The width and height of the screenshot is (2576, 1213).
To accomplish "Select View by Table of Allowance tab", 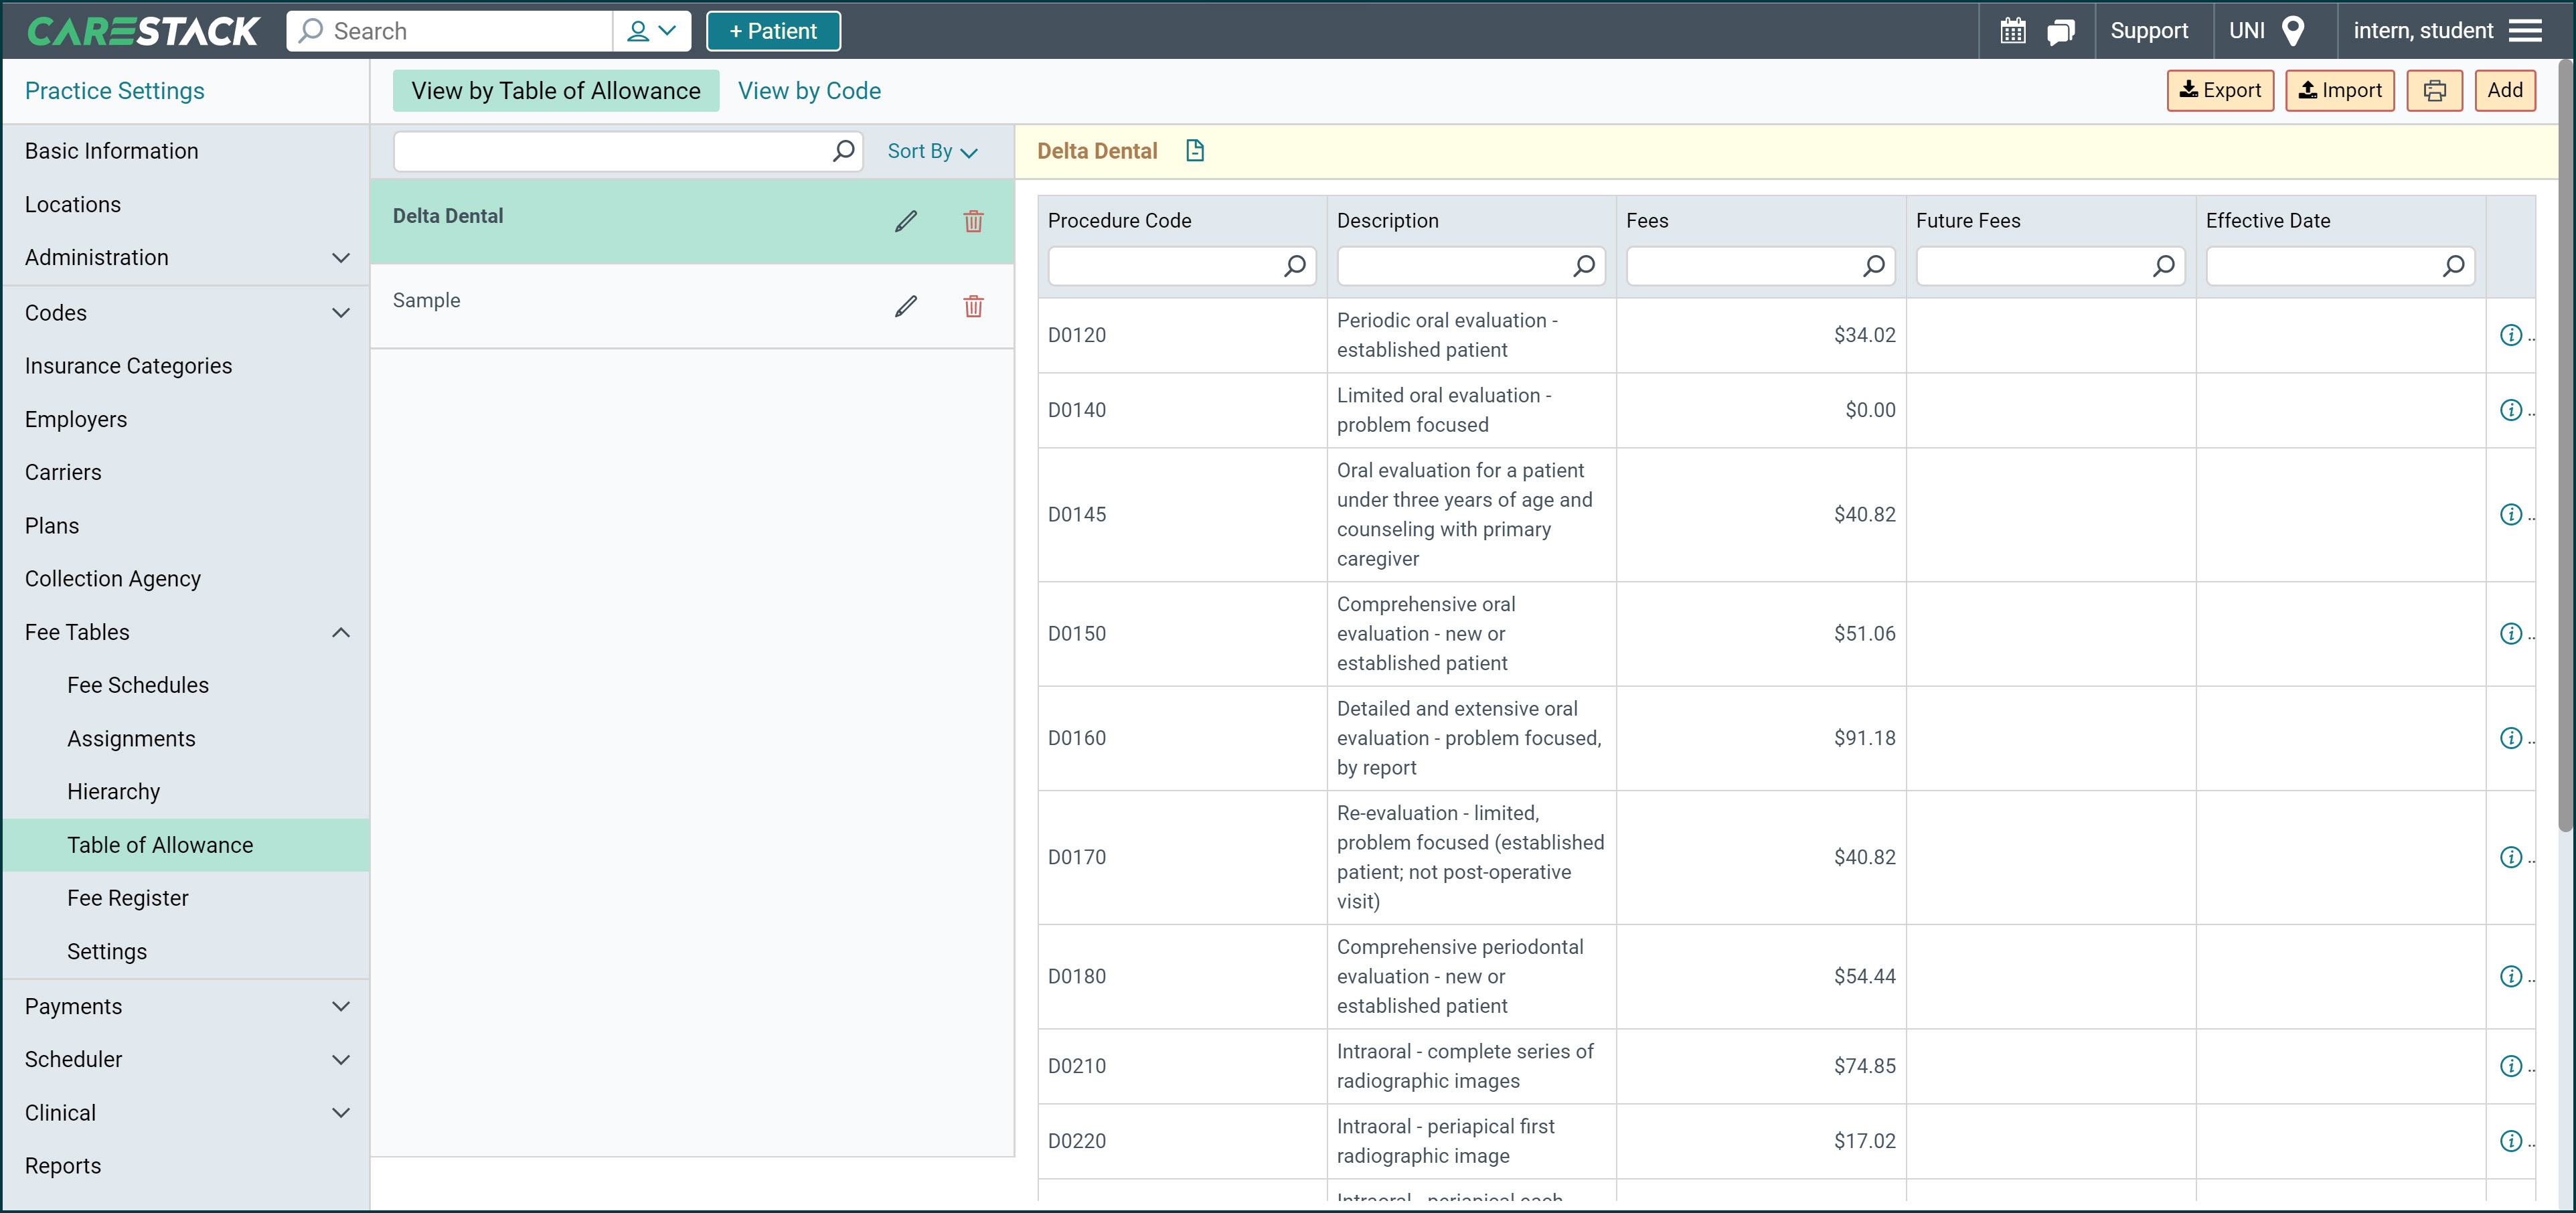I will tap(555, 90).
